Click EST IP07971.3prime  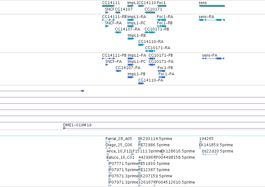pos(110,186)
